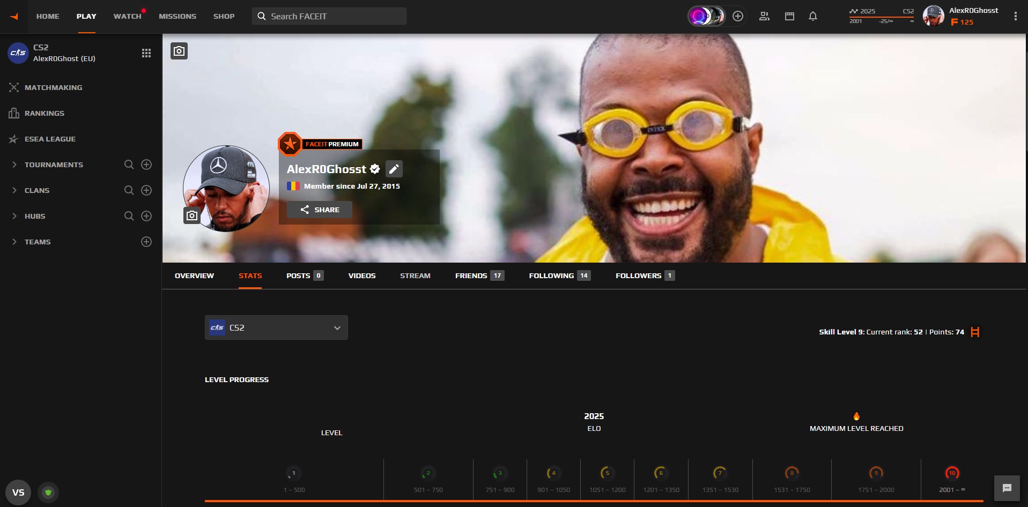This screenshot has height=507, width=1028.
Task: Click the F 125 points balance
Action: [962, 22]
